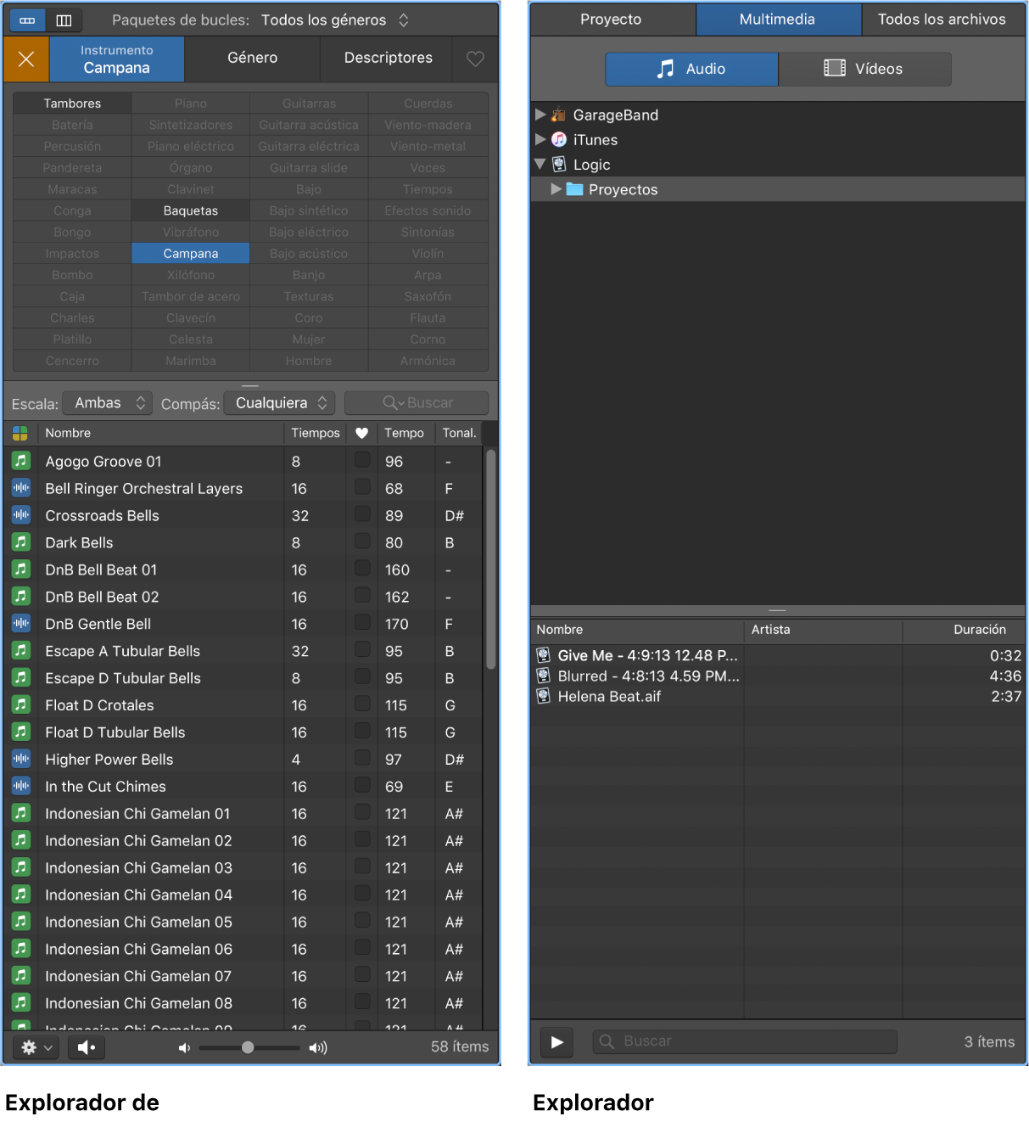Screen dimensions: 1029x1122
Task: Play the selected file in media browser
Action: pos(556,1041)
